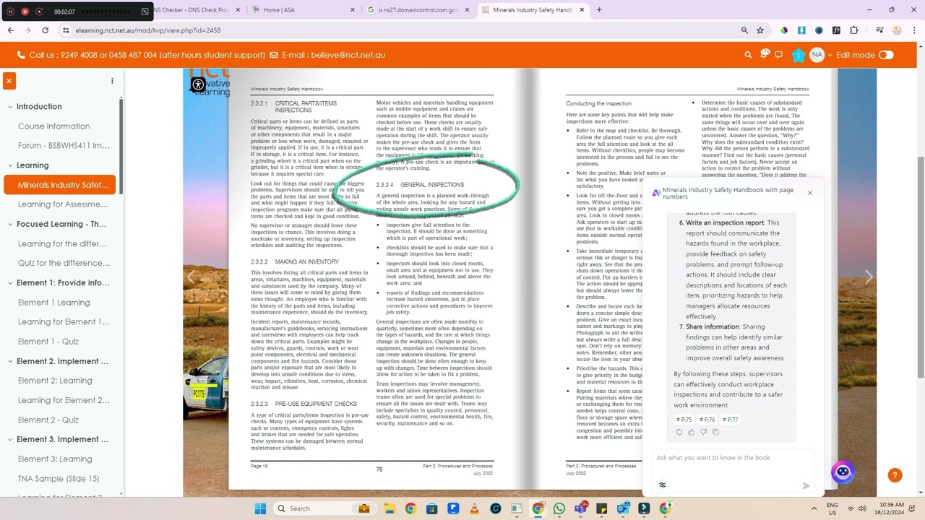Open the site search icon in orange header
Screen dimensions: 925x520
748,55
